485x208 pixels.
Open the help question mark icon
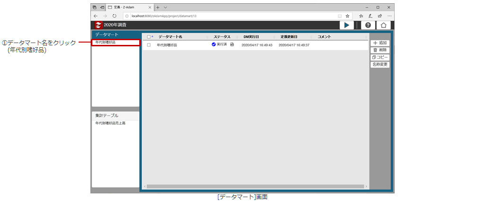click(x=368, y=26)
